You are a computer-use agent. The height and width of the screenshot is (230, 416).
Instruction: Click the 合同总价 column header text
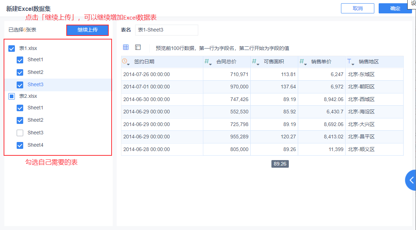(x=226, y=62)
